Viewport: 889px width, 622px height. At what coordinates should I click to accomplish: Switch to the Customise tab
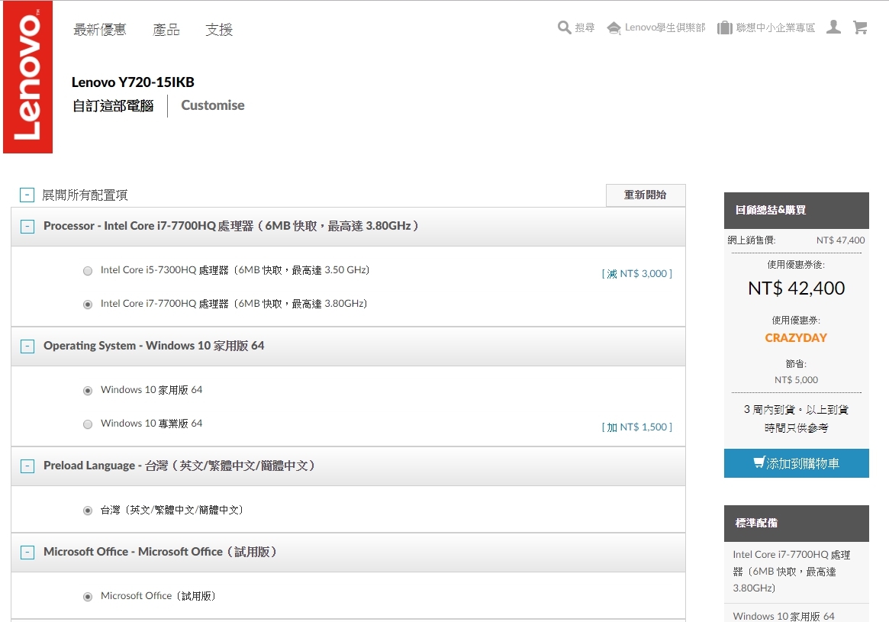pyautogui.click(x=213, y=105)
